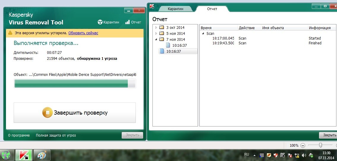Close the Virus Removal Tool via red X
This screenshot has height=161, width=337.
coord(139,10)
